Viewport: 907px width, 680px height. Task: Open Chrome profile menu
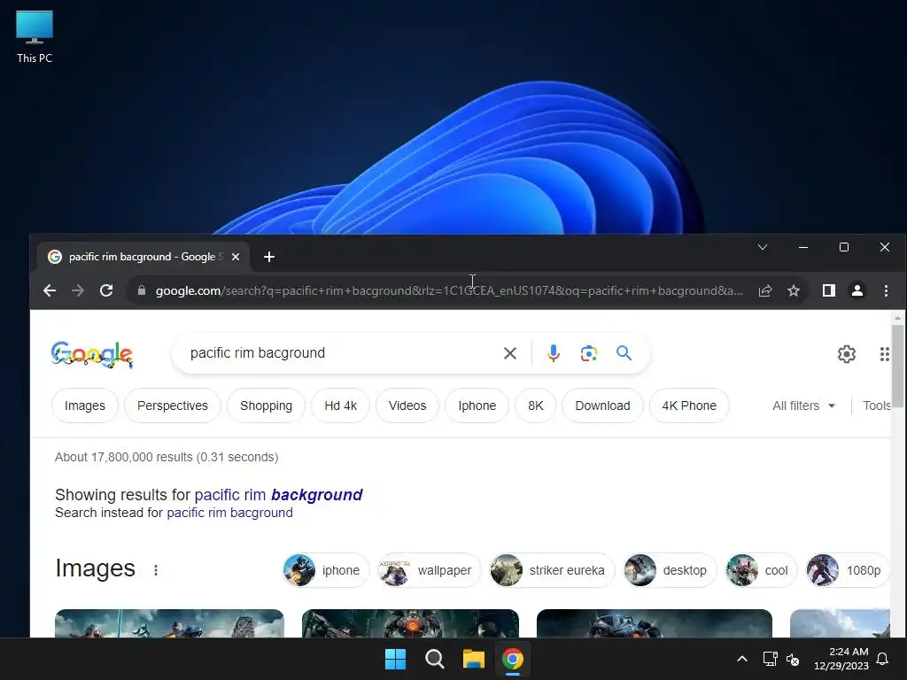pyautogui.click(x=857, y=290)
